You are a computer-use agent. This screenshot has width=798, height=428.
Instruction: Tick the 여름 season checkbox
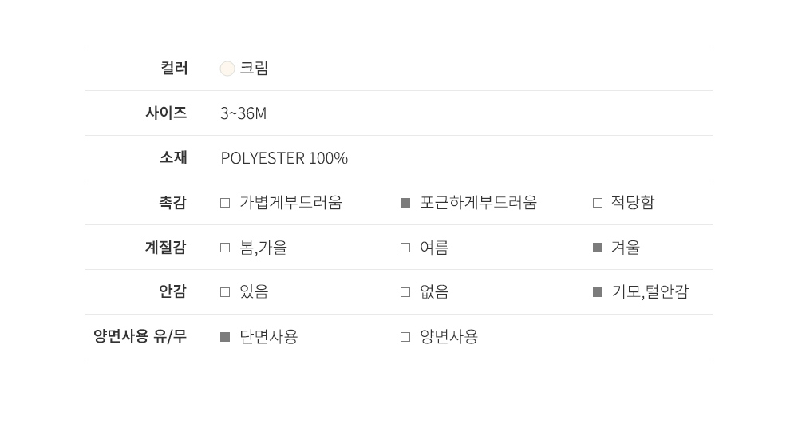405,248
